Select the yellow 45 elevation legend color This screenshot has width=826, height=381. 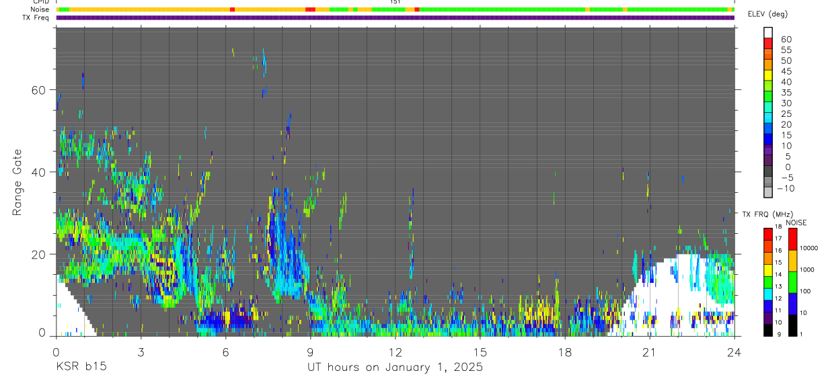point(768,75)
